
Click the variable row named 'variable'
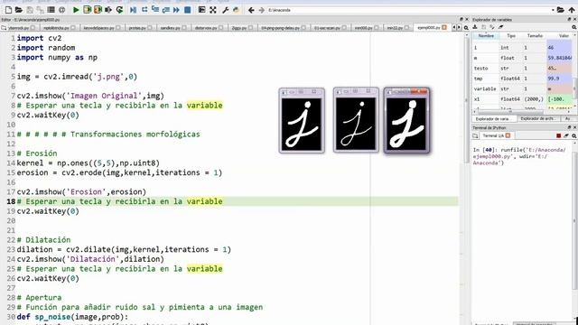tap(522, 88)
